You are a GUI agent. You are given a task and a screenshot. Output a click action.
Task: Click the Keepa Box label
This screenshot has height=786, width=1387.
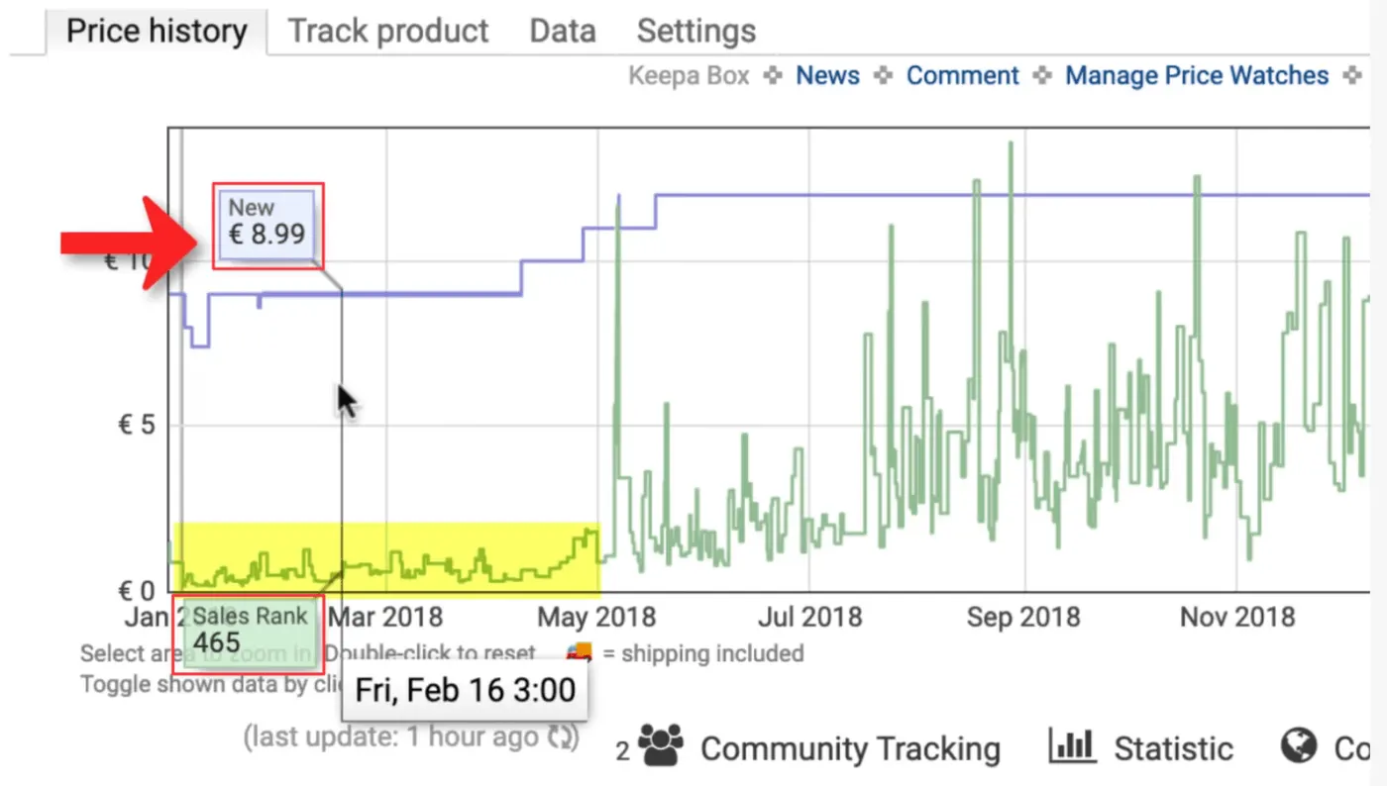pos(690,76)
